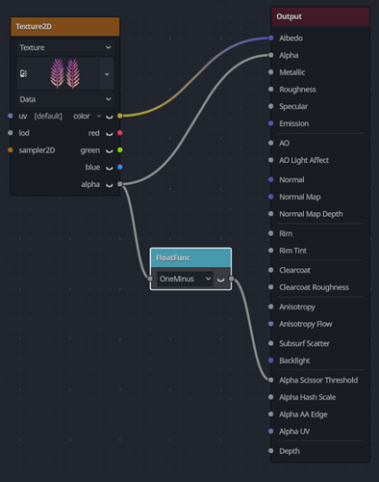Click the texture load icon beside the feather preview
Screen dimensions: 379x482
coord(23,73)
